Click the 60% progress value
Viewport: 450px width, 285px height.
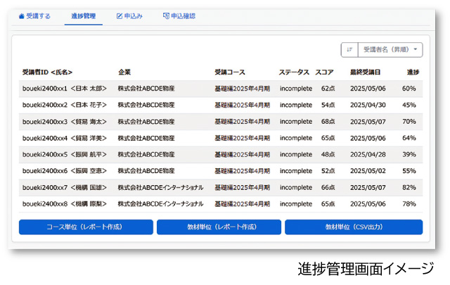click(x=409, y=89)
